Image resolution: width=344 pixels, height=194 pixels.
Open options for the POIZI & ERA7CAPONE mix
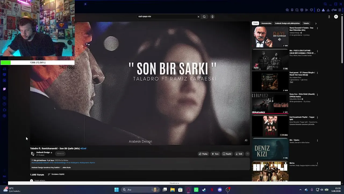point(317,51)
